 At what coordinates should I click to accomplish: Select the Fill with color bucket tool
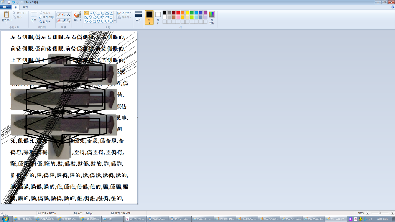click(x=64, y=15)
